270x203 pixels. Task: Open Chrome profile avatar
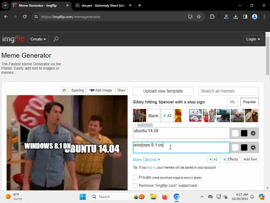(x=255, y=17)
